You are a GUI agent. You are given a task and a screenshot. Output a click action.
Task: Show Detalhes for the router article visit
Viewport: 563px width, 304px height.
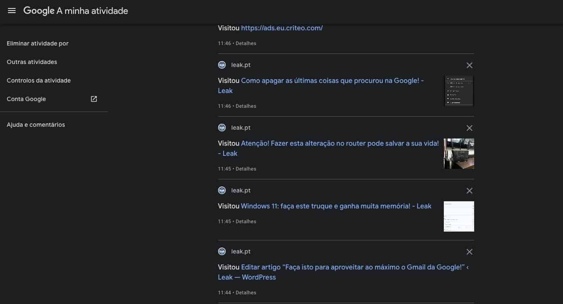(x=246, y=169)
